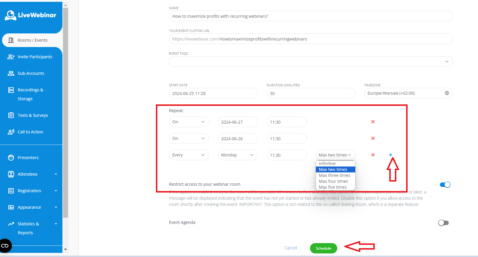Open the Monday weekday dropdown
The height and width of the screenshot is (257, 478).
point(238,155)
